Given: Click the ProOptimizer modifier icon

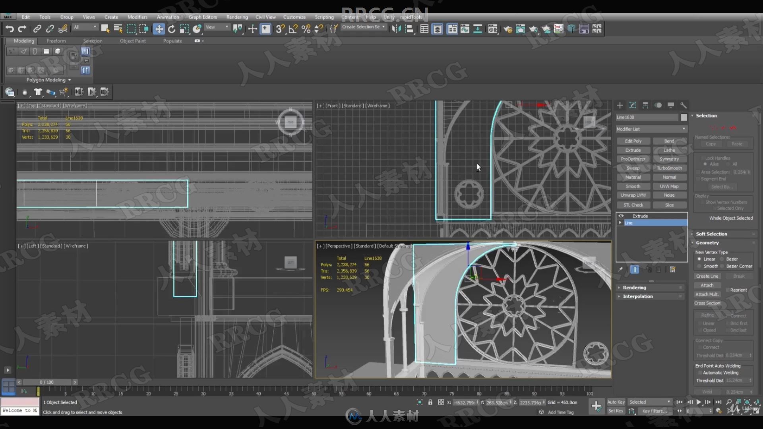Looking at the screenshot, I should pyautogui.click(x=633, y=159).
